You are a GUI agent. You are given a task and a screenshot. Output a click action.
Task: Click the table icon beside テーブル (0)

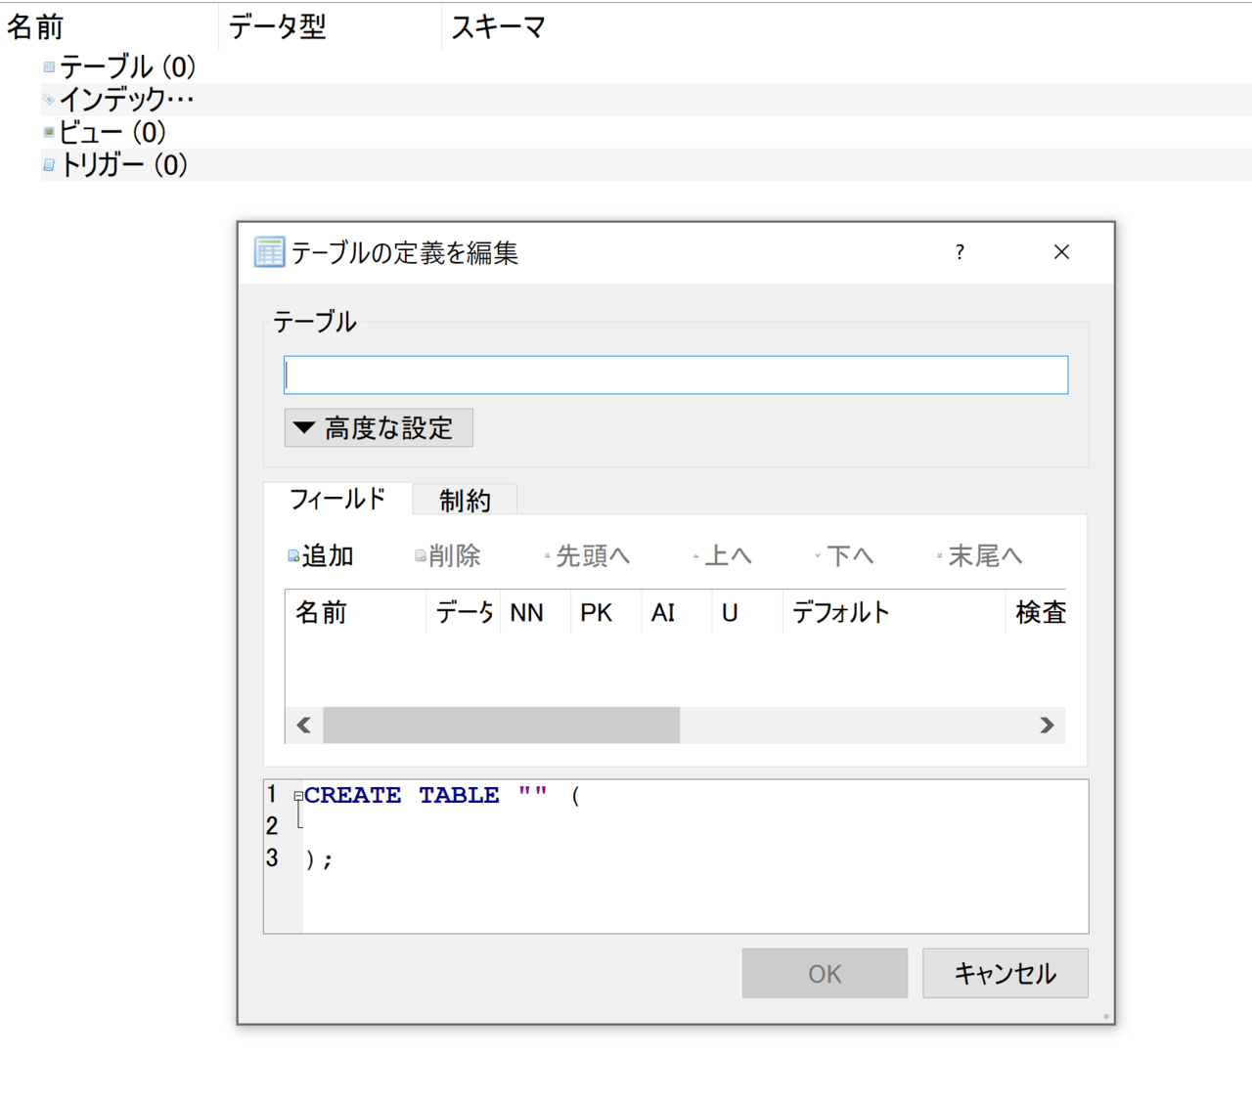[x=49, y=67]
